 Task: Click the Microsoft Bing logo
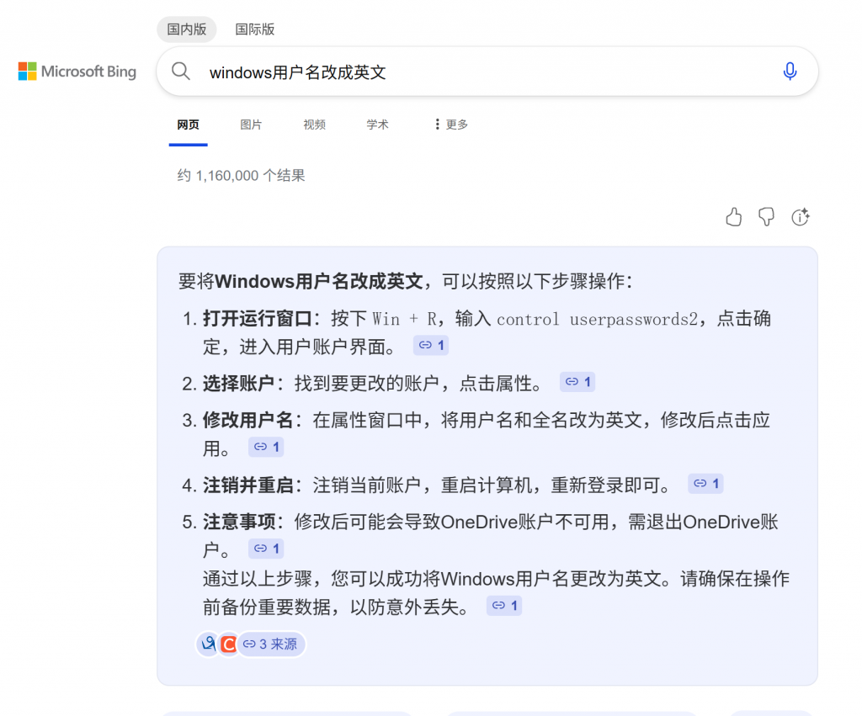tap(77, 72)
